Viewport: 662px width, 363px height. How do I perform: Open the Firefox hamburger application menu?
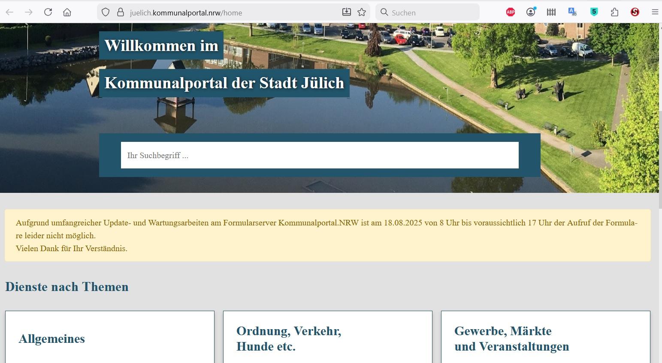pos(655,12)
